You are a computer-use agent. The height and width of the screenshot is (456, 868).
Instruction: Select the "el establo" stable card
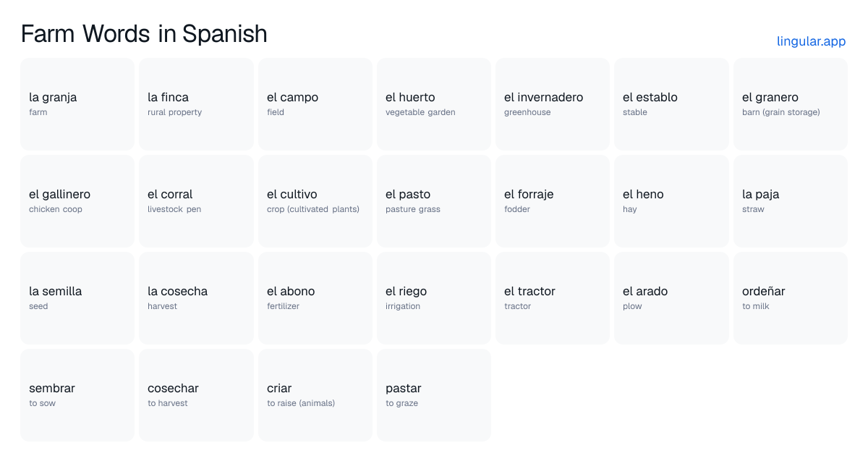click(x=671, y=104)
